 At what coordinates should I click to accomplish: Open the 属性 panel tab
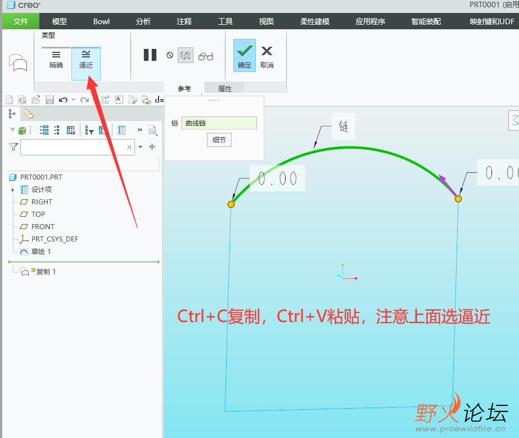(x=225, y=88)
